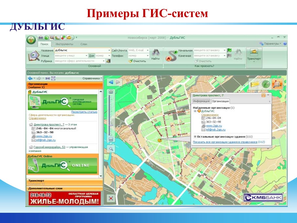Click Очистить in the Основной search group
The image size is (297, 223).
pos(137,61)
